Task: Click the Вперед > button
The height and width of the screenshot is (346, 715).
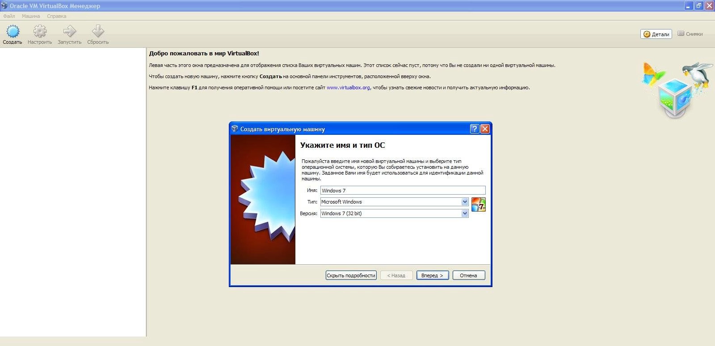Action: pyautogui.click(x=432, y=275)
